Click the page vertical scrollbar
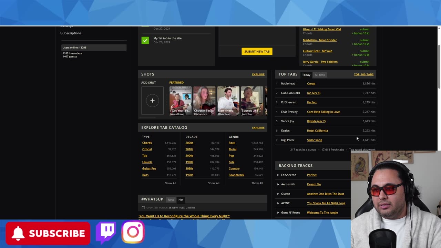 [x=439, y=67]
